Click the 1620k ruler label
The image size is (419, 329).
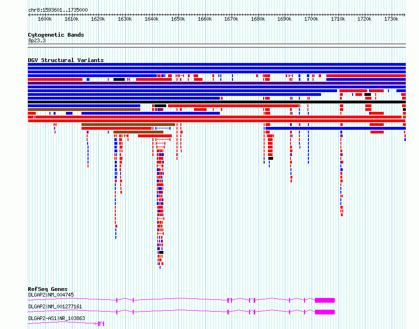[98, 19]
